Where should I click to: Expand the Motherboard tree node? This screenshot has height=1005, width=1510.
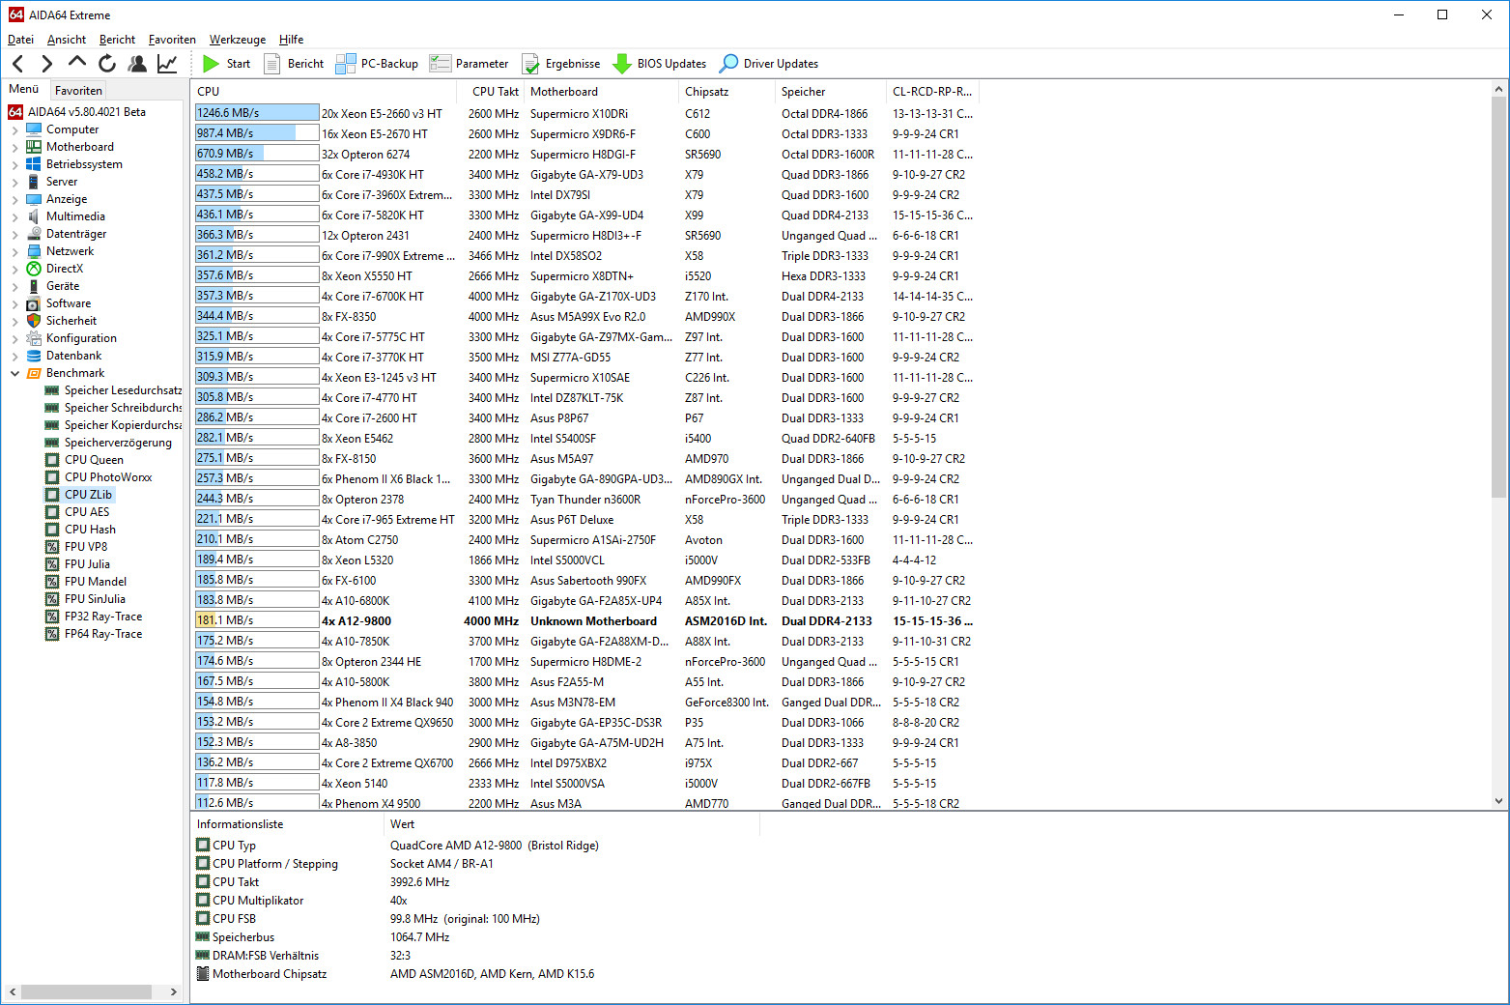[14, 147]
